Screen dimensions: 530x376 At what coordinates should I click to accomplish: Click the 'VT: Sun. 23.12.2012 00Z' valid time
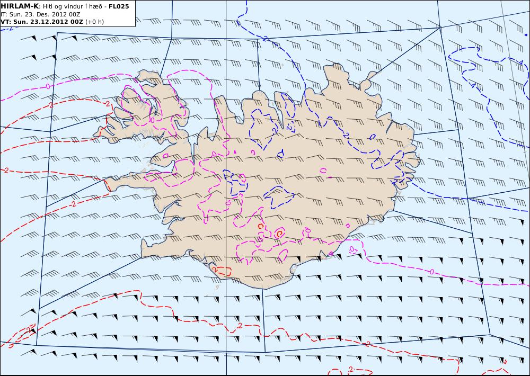coord(41,22)
